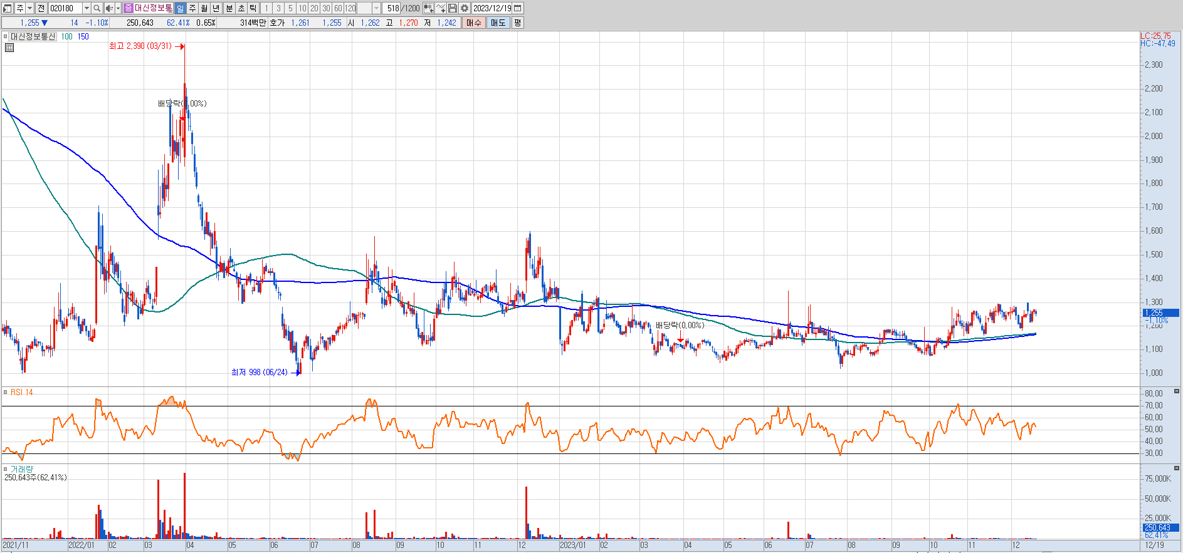Click the save chart floppy icon
The width and height of the screenshot is (1183, 553).
coord(453,8)
